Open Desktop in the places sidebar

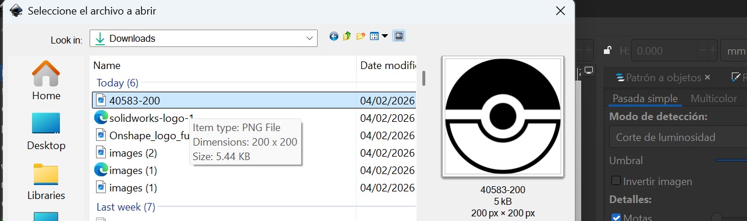click(46, 131)
